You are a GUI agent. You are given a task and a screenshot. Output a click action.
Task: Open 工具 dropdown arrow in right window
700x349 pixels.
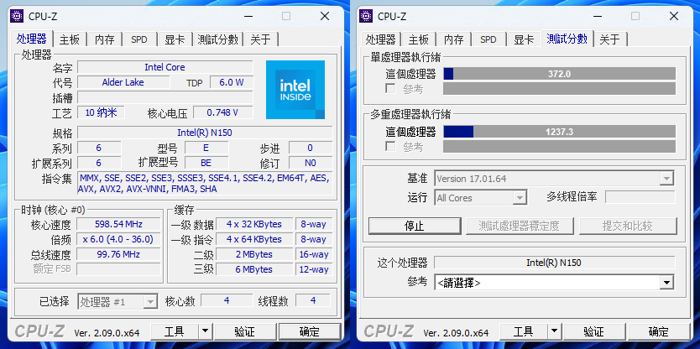coord(554,331)
